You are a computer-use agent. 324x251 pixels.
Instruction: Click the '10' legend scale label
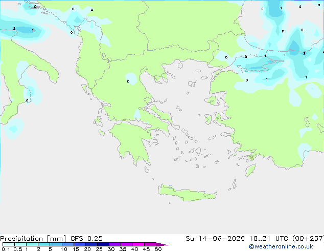coord(64,249)
